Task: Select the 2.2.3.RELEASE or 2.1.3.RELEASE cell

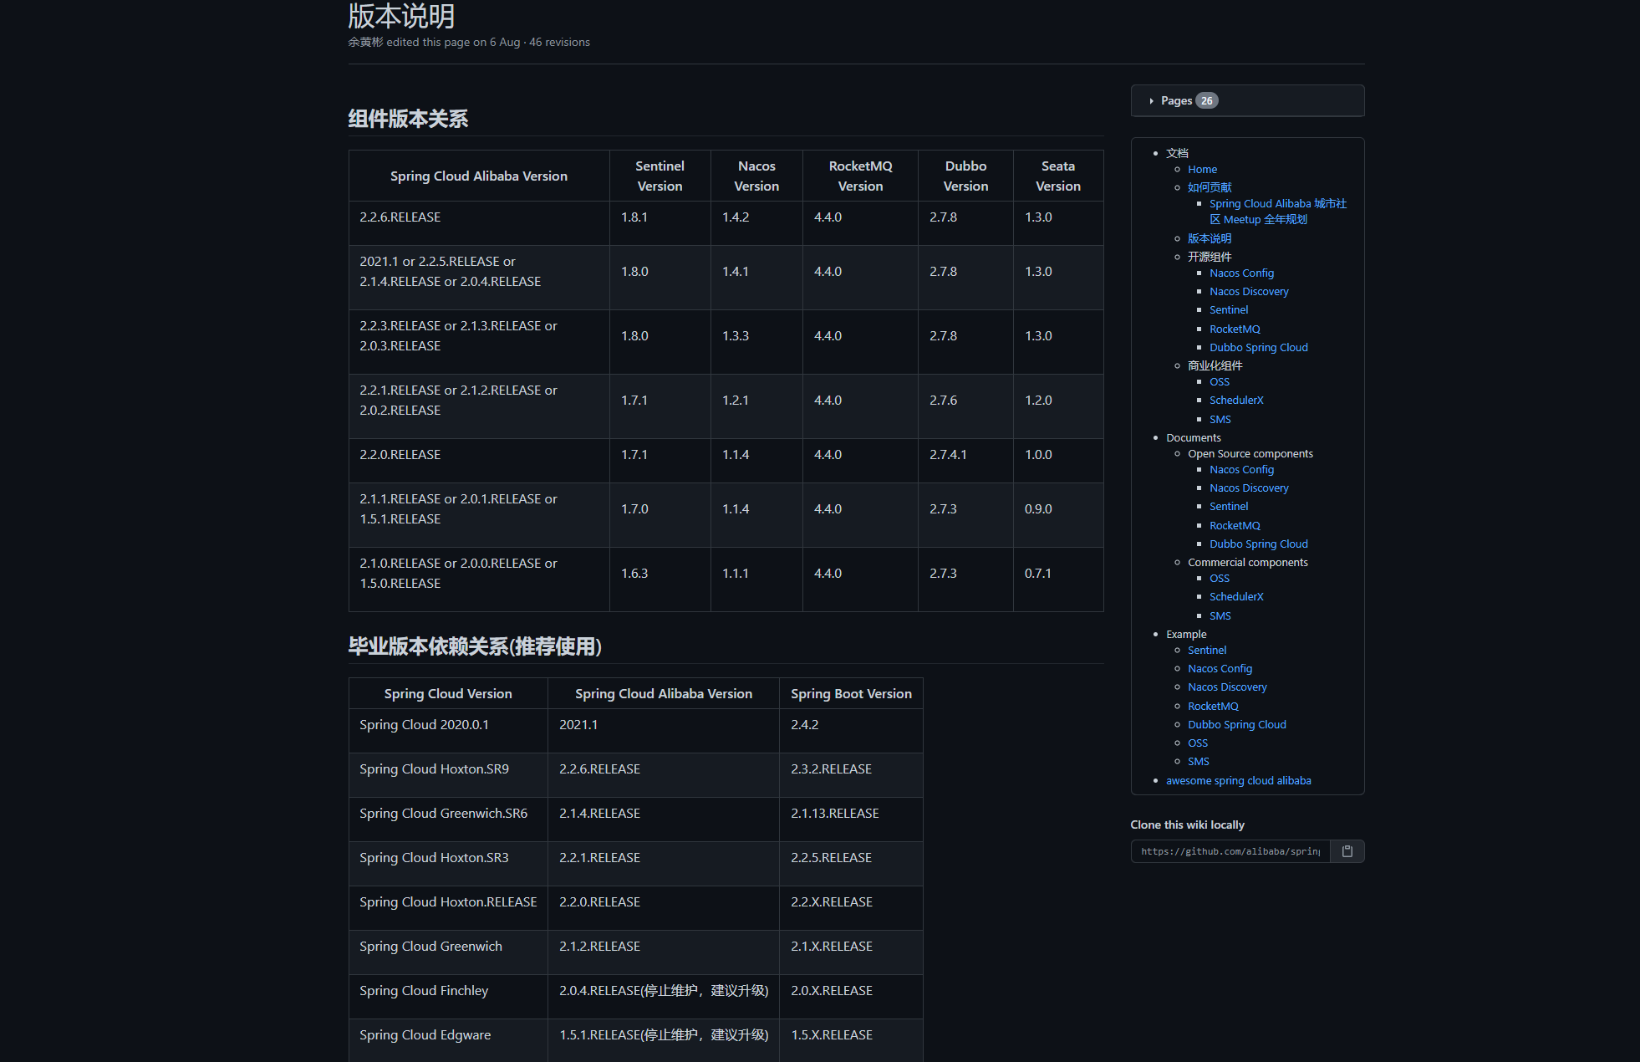Action: pos(479,342)
